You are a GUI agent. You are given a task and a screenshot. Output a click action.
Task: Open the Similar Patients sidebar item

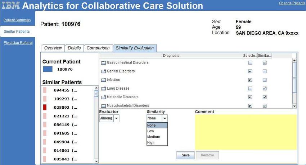tap(17, 32)
